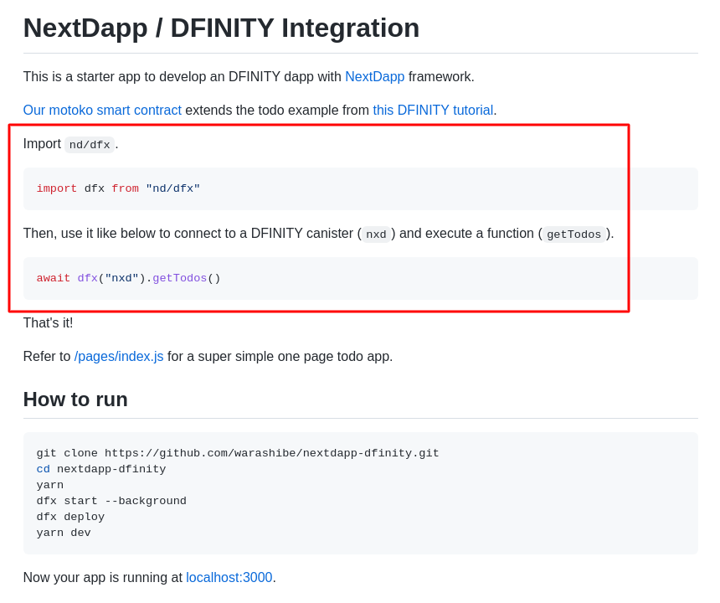Click the 'That's it!' text

click(x=49, y=322)
